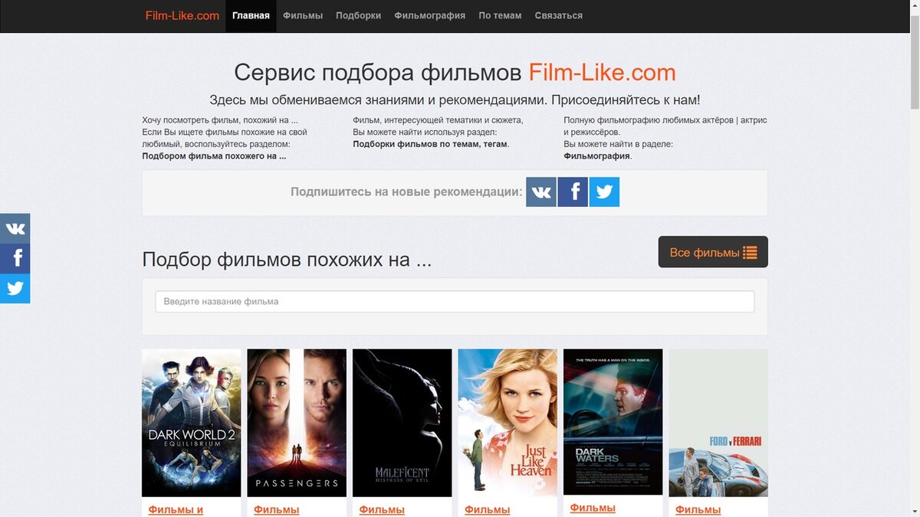Screen dimensions: 920x517
Task: Open the Maleficent Mistress of Evil poster
Action: [x=402, y=423]
